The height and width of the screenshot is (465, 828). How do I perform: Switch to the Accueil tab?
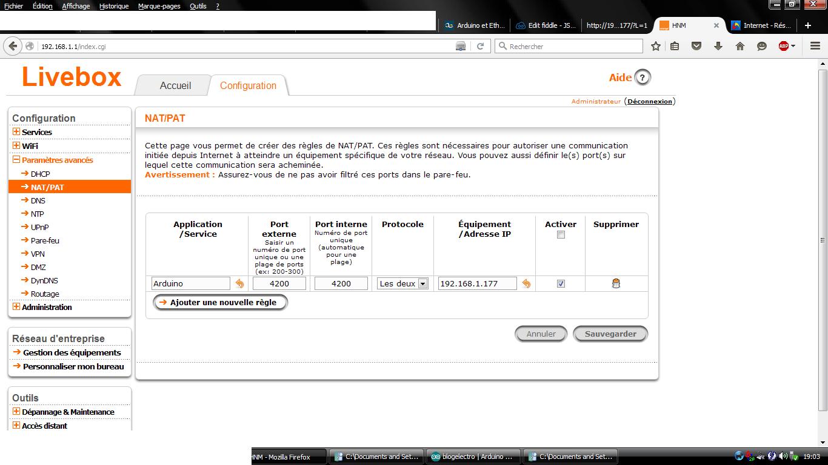click(x=175, y=85)
